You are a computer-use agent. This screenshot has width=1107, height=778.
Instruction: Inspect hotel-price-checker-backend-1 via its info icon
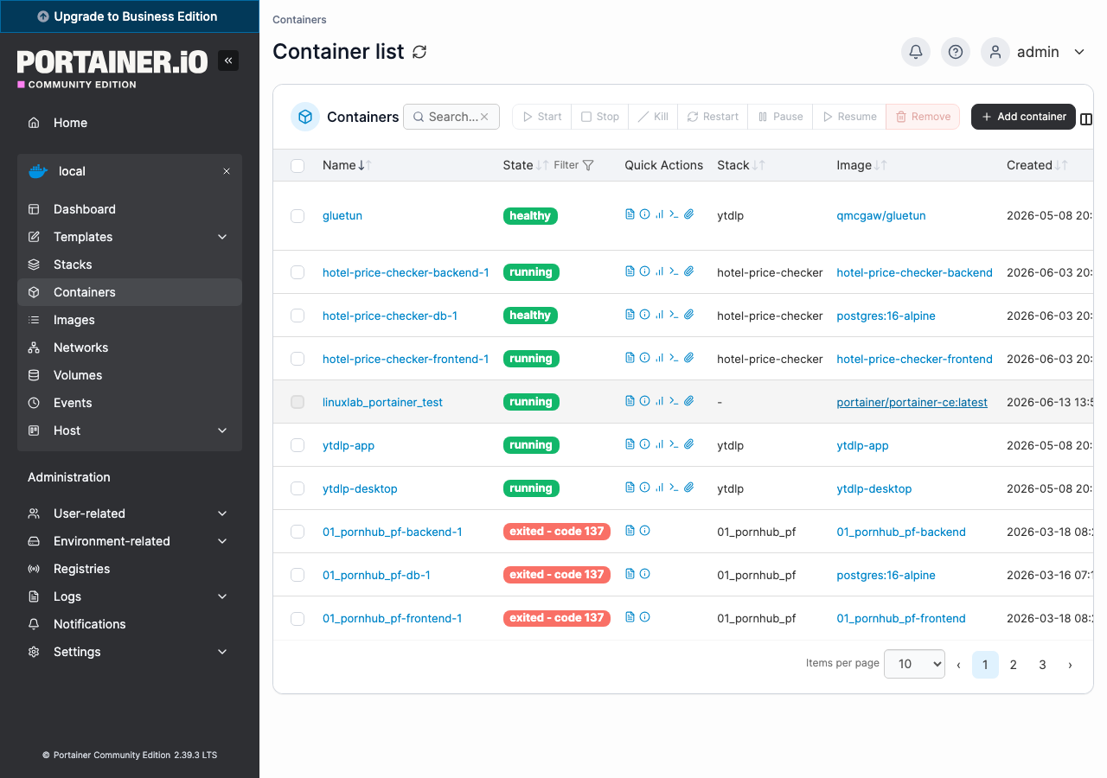644,271
